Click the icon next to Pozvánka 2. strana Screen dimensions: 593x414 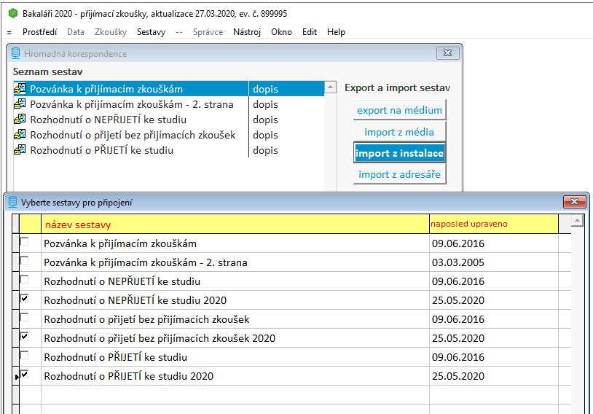(x=20, y=104)
